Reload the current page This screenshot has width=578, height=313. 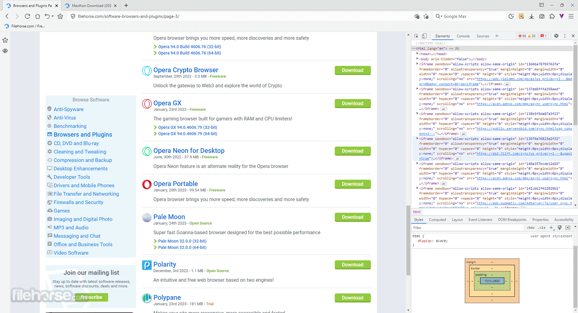27,16
